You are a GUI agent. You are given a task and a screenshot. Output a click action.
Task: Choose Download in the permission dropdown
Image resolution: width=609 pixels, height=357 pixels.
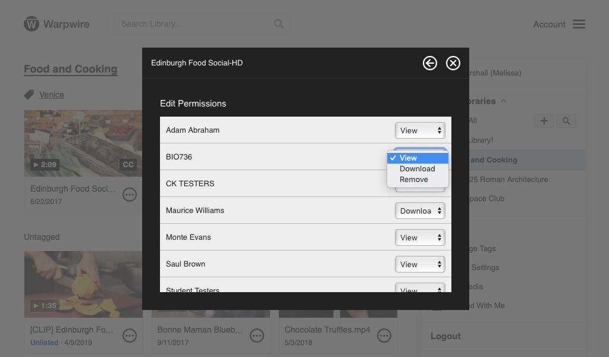point(418,168)
